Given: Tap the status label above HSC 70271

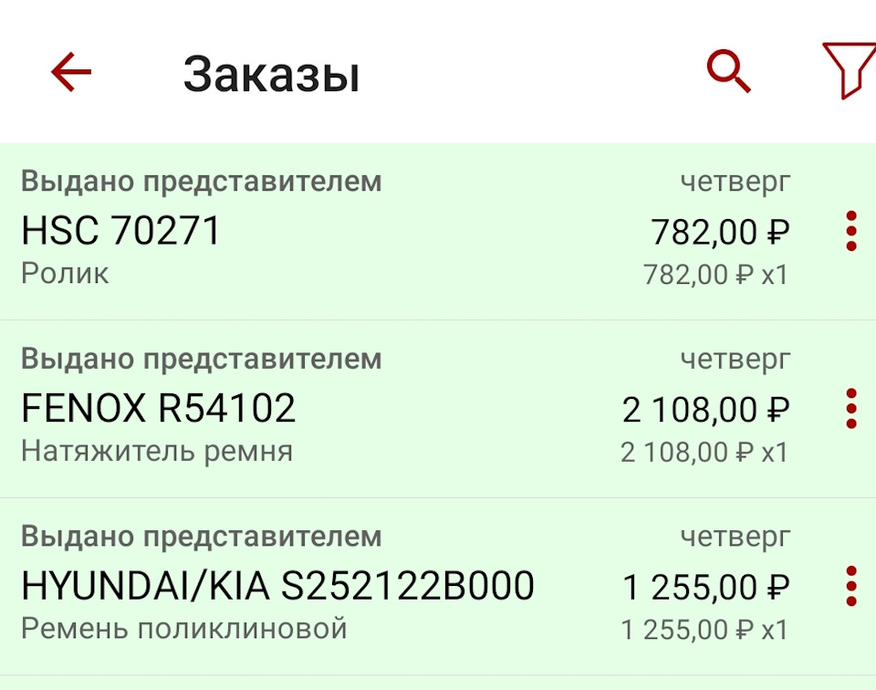Looking at the screenshot, I should [201, 182].
